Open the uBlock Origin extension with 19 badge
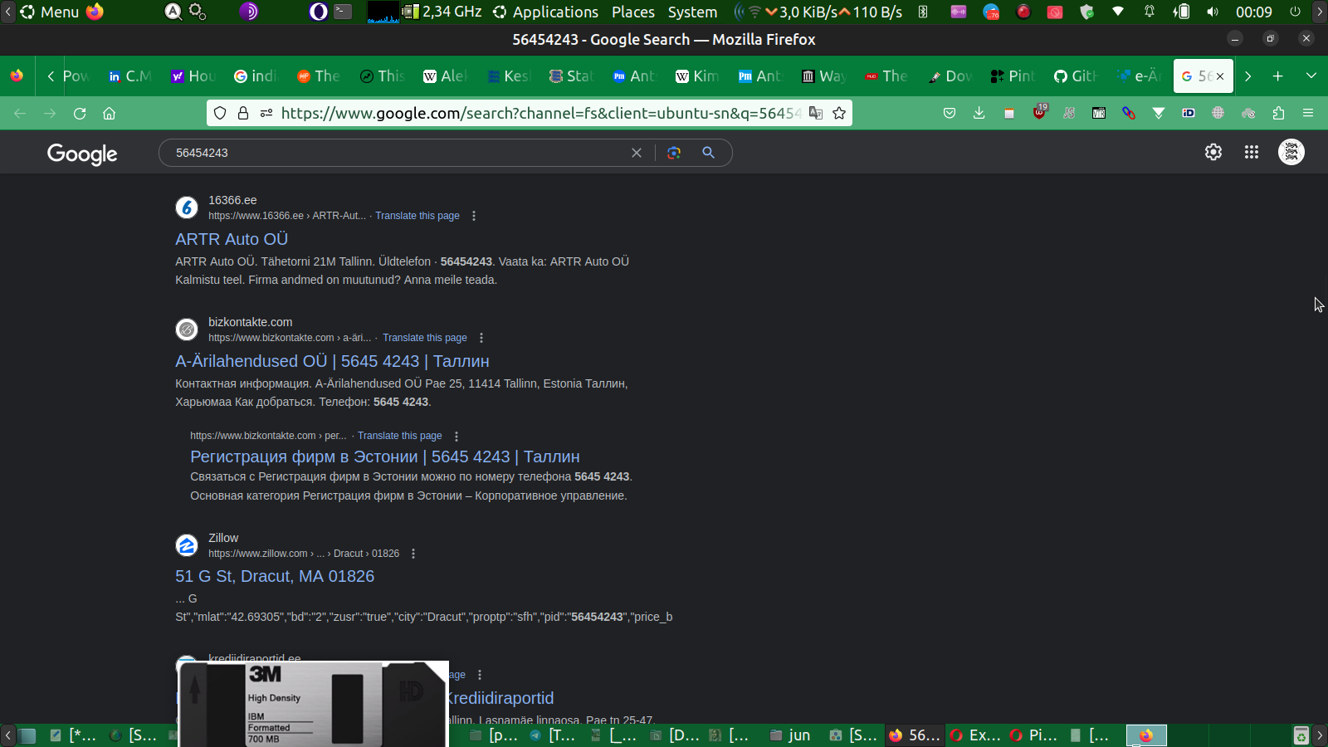The height and width of the screenshot is (747, 1328). [x=1039, y=112]
